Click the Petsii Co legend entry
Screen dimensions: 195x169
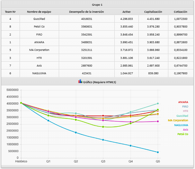(183, 134)
